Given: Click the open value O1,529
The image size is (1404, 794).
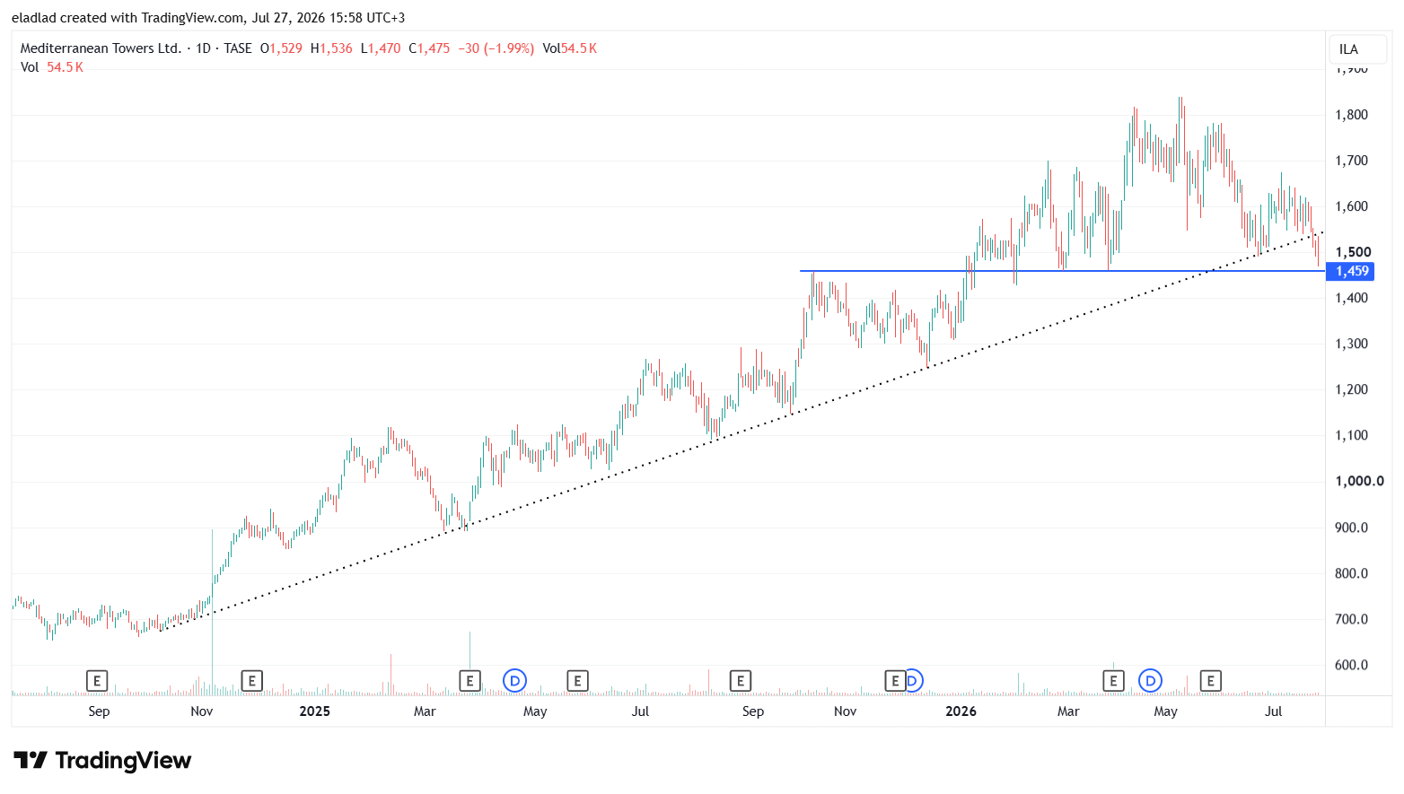Looking at the screenshot, I should (281, 48).
